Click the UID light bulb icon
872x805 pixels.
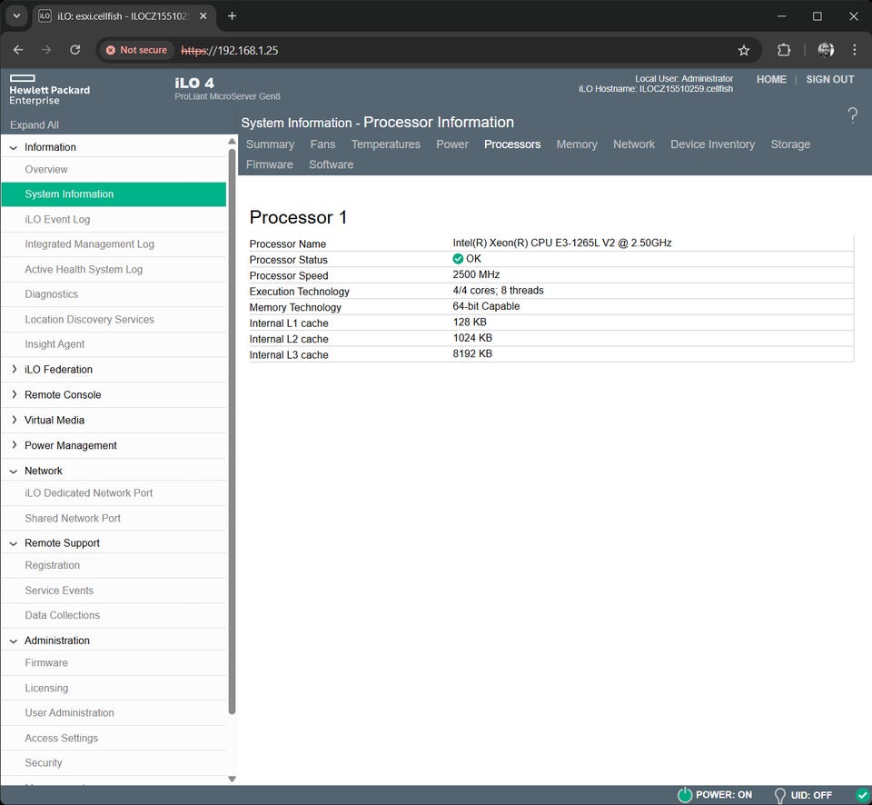778,795
